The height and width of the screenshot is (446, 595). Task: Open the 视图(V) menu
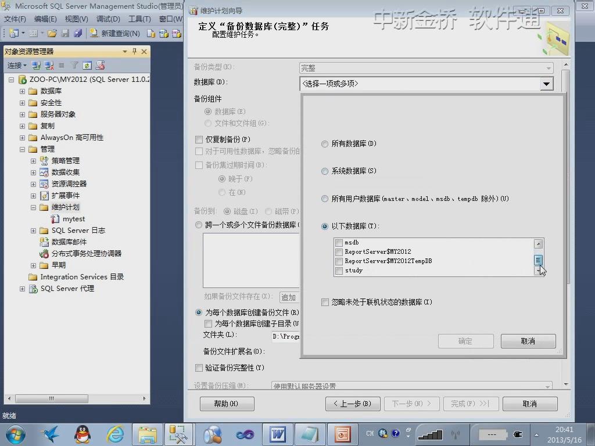click(76, 19)
